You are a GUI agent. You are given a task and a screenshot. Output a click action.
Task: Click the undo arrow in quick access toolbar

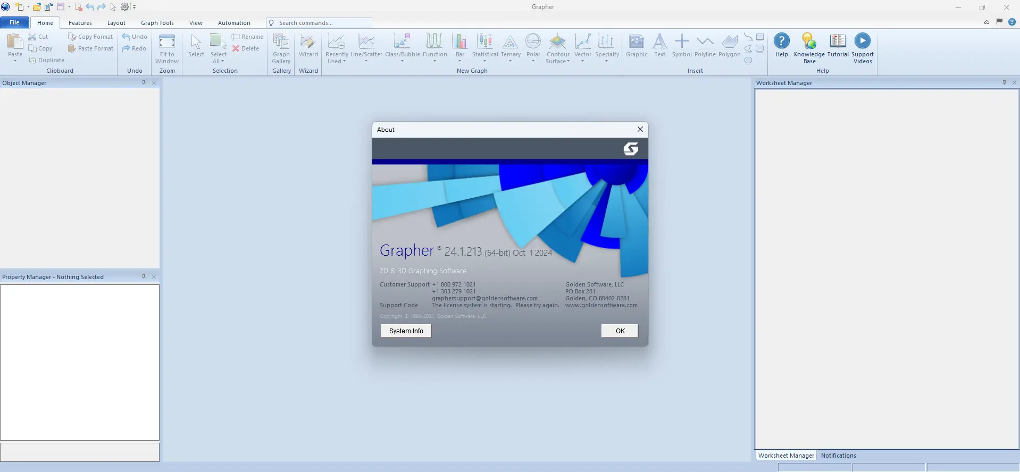(x=90, y=7)
